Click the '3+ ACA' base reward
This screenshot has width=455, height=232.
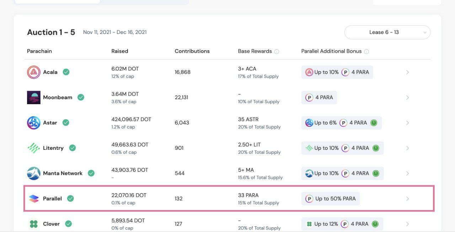tap(247, 69)
